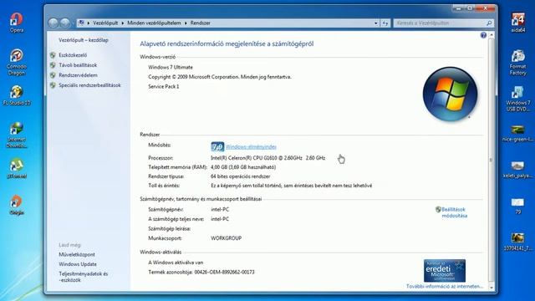The width and height of the screenshot is (535, 301).
Task: Open the Internet Download desktop shortcut
Action: (x=17, y=135)
